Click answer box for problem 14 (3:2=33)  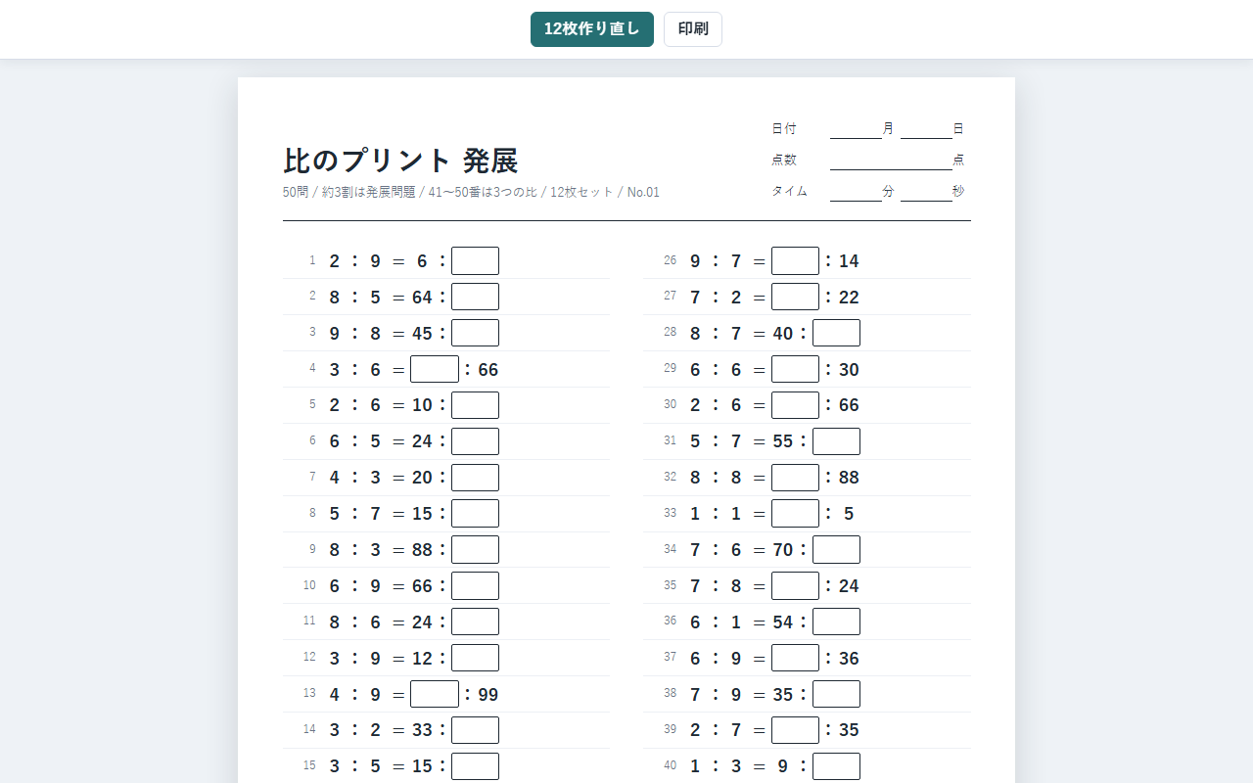coord(475,730)
